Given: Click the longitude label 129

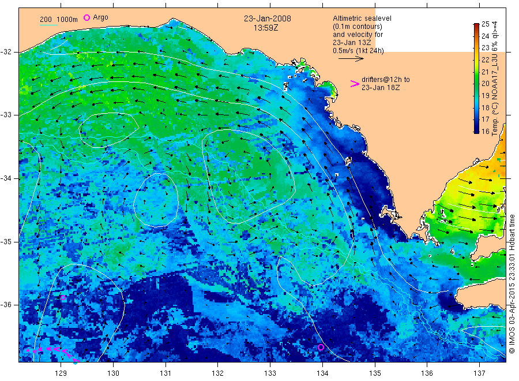Looking at the screenshot, I should (61, 373).
